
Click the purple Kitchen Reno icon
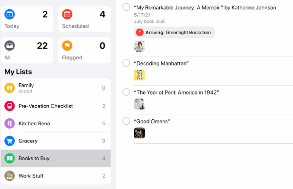click(10, 123)
